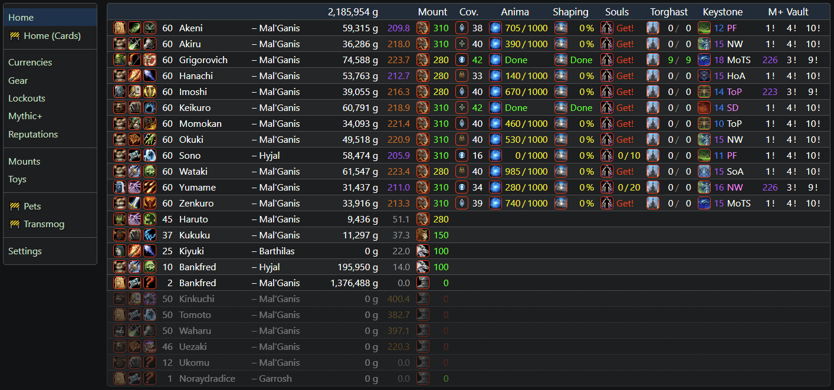Click the question mark icon in Bankfred Mal'Ganis row
834x390 pixels.
[150, 283]
